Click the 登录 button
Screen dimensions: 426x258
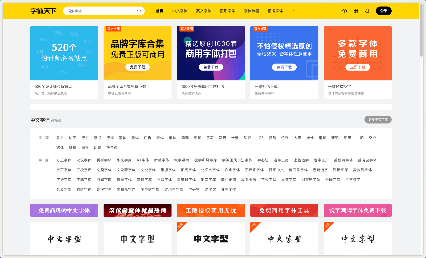[x=384, y=11]
